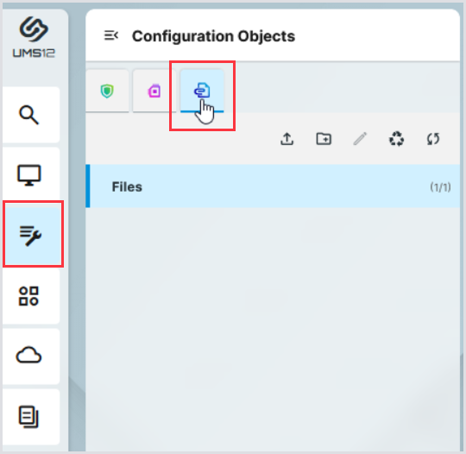This screenshot has height=454, width=466.
Task: Select the Configuration wrench icon in the sidebar
Action: click(31, 236)
